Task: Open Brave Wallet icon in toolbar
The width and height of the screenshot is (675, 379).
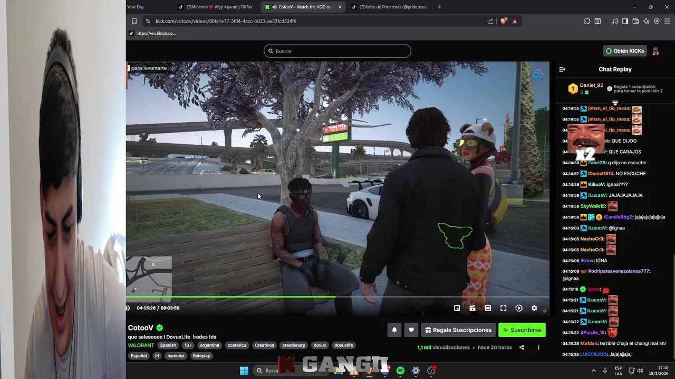Action: (x=635, y=21)
